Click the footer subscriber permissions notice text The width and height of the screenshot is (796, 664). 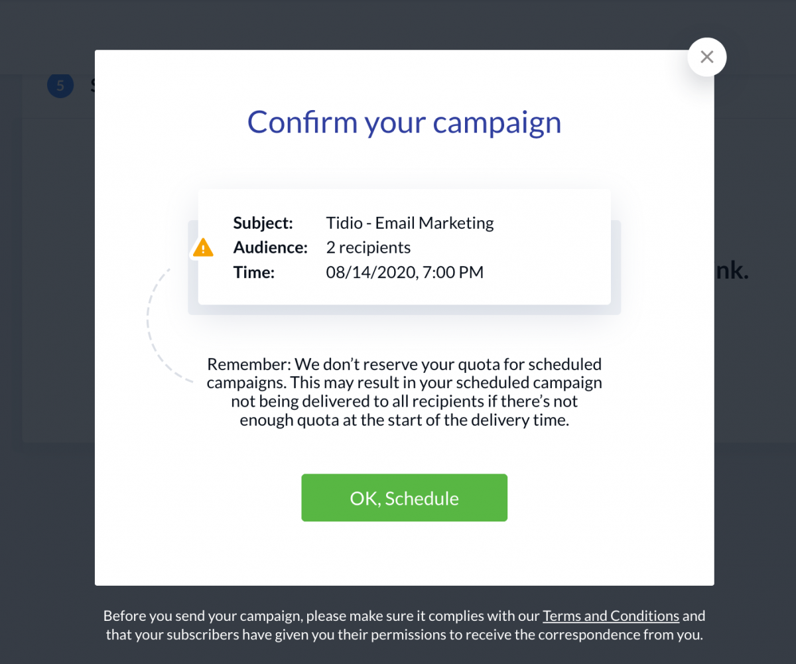coord(404,625)
